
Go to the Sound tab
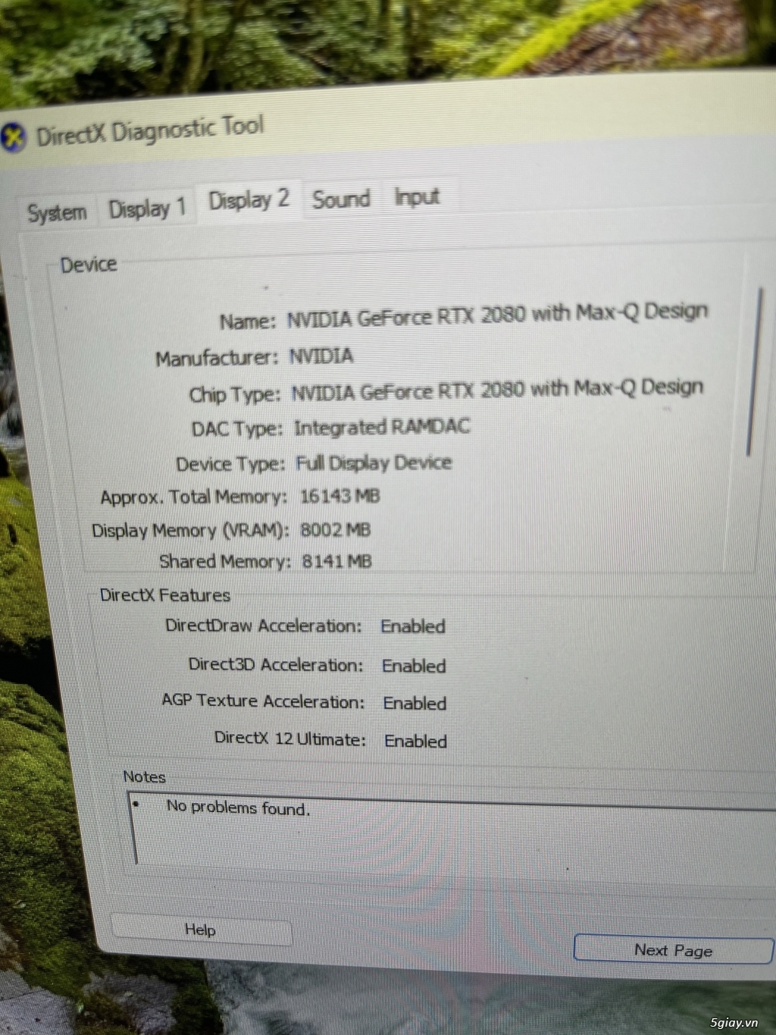pos(342,199)
